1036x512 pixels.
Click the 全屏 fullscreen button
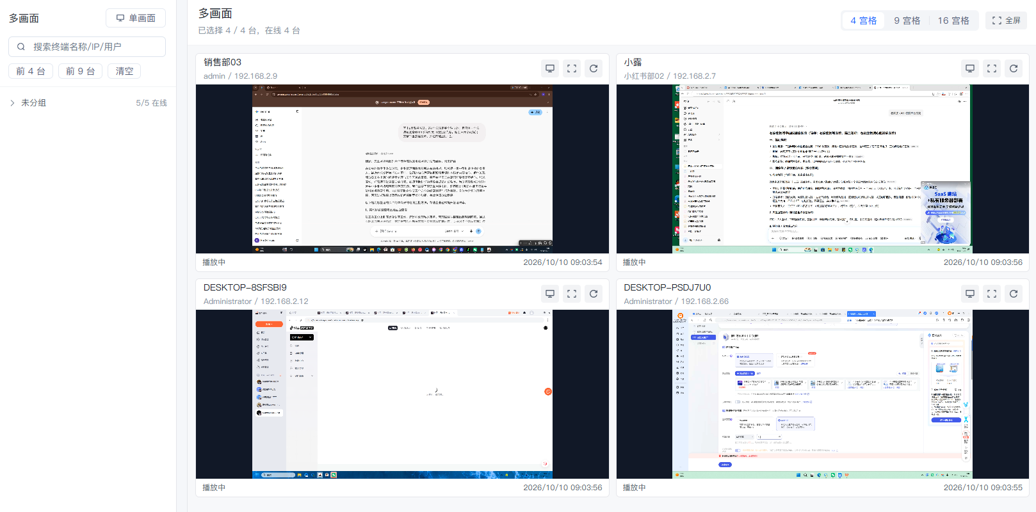pyautogui.click(x=1006, y=20)
